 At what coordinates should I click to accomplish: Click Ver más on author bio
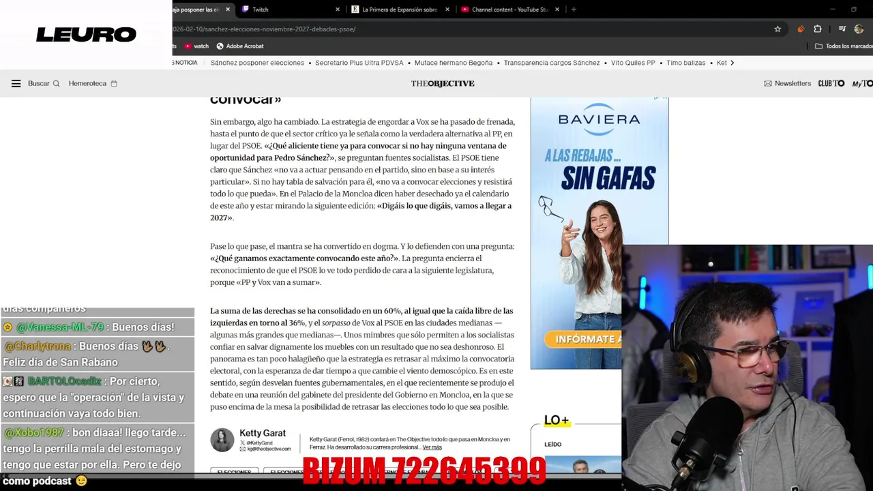[x=432, y=447]
